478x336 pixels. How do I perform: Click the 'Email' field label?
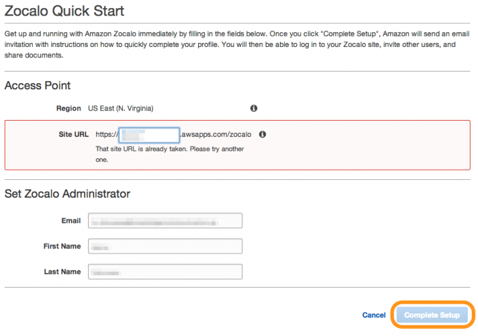71,221
